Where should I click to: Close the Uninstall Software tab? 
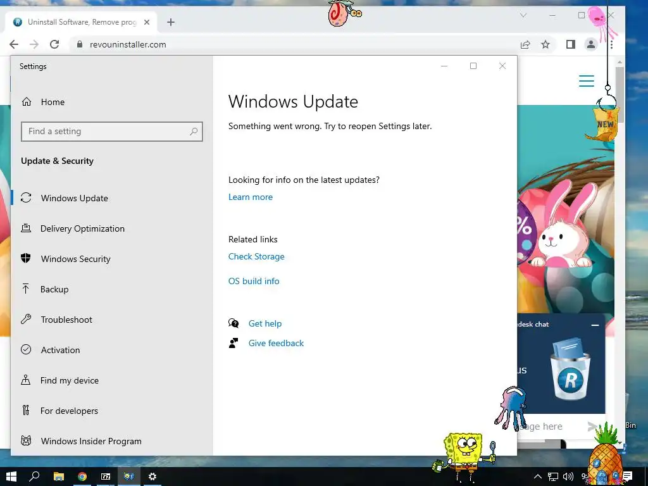[x=147, y=22]
